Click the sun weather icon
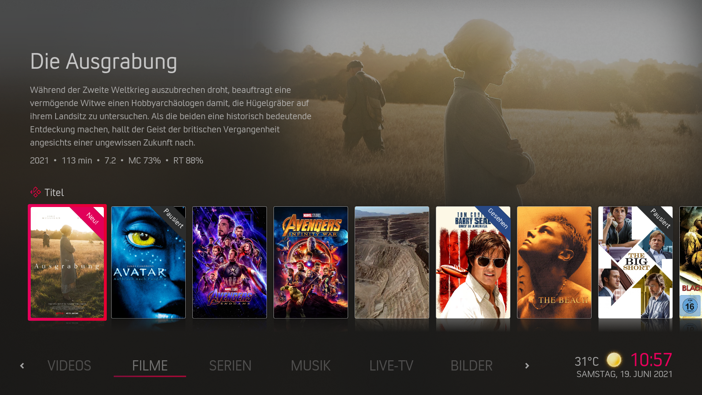702x395 pixels. pos(614,360)
